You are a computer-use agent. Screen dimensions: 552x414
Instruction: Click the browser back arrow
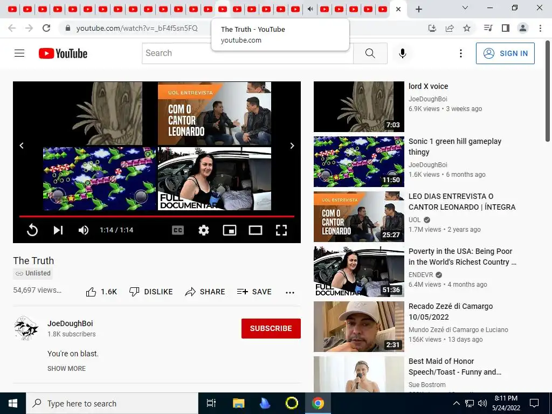(x=12, y=28)
